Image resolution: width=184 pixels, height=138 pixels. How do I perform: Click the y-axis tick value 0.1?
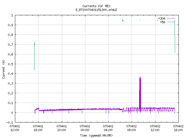point(10,103)
